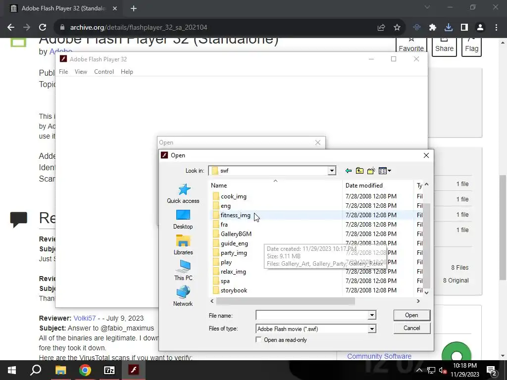The height and width of the screenshot is (380, 507).
Task: Open File Explorer from taskbar
Action: 60,370
